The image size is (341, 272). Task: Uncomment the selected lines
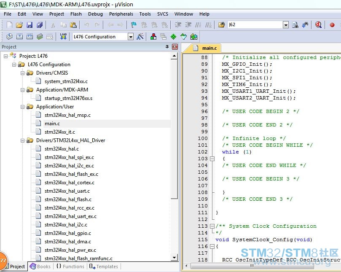(208, 25)
